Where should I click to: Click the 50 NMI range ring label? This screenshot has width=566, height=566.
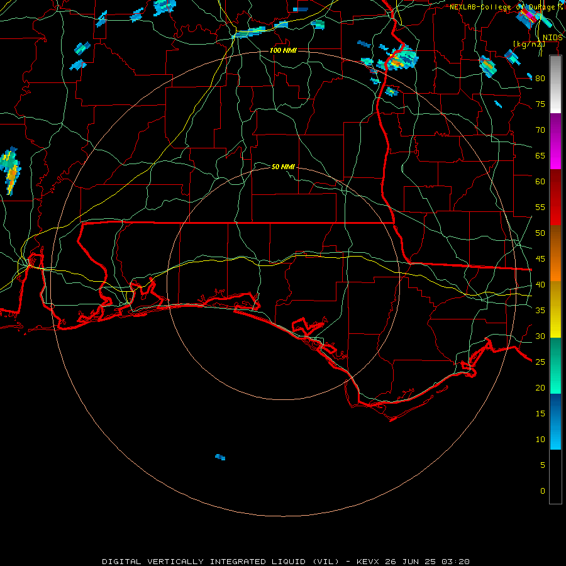click(x=284, y=167)
